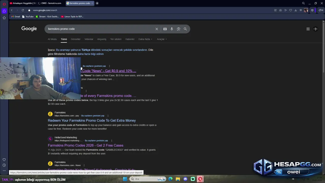This screenshot has height=183, width=325.
Task: Open bookmarks star icon in sidebar
Action: coord(4,18)
